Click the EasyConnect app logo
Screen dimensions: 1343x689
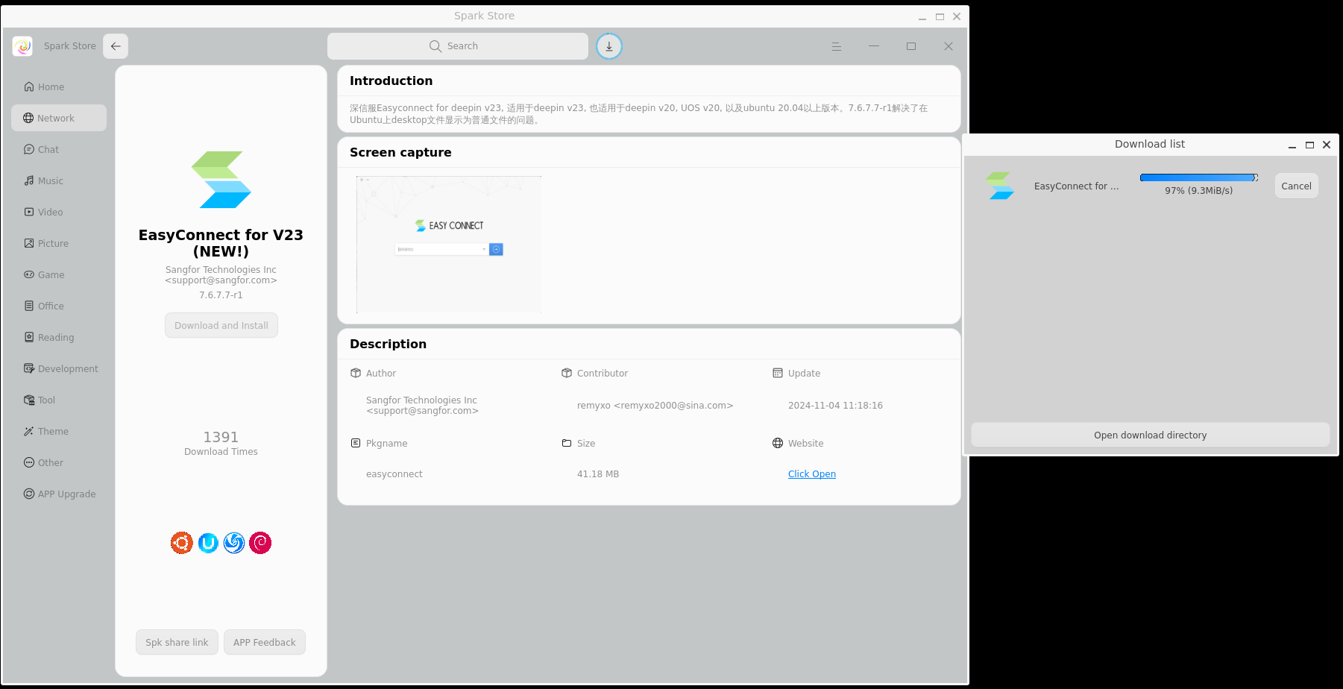pyautogui.click(x=221, y=180)
